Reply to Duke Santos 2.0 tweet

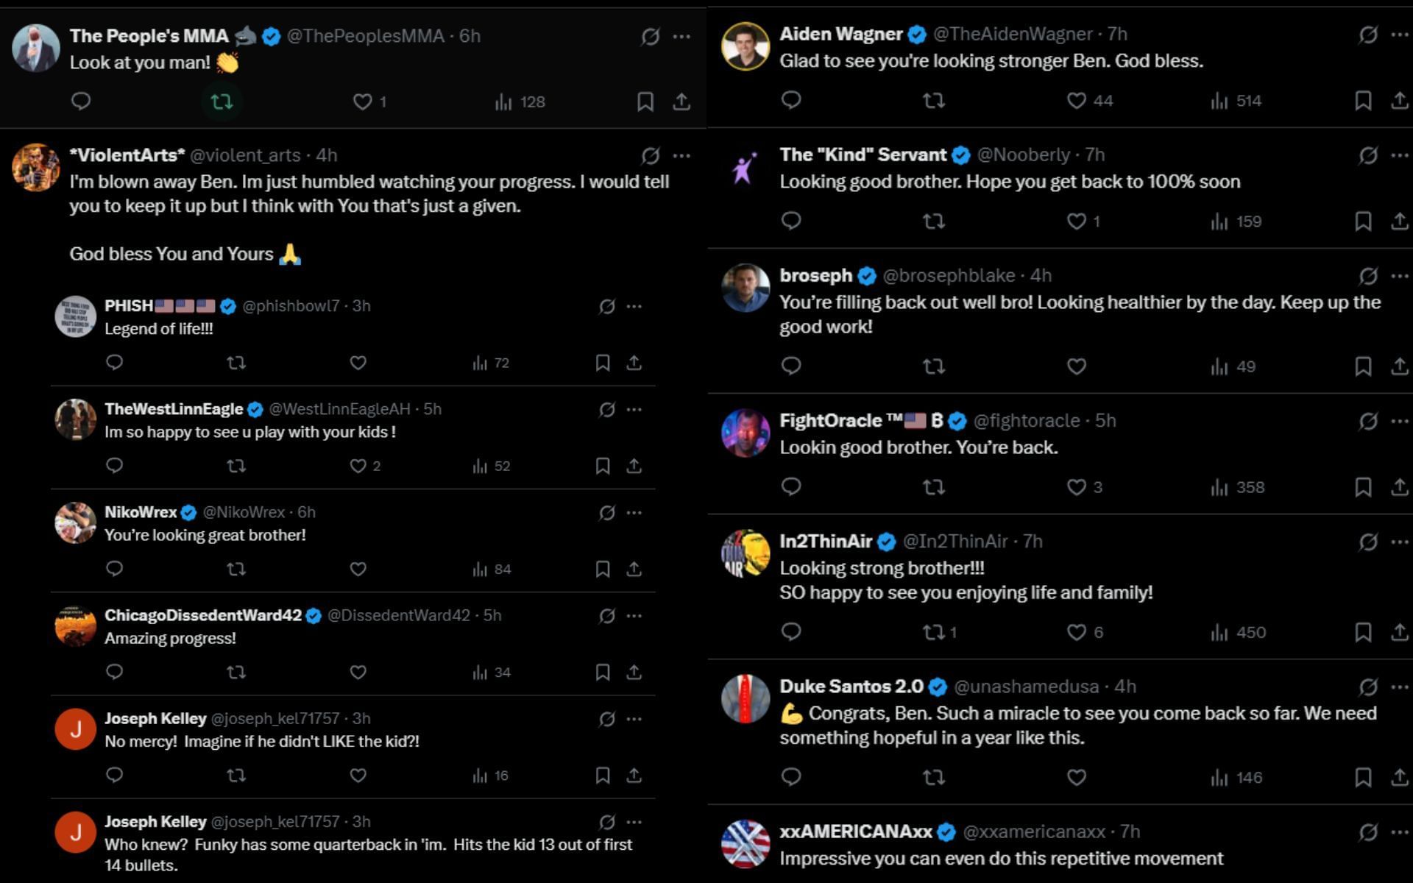(791, 777)
